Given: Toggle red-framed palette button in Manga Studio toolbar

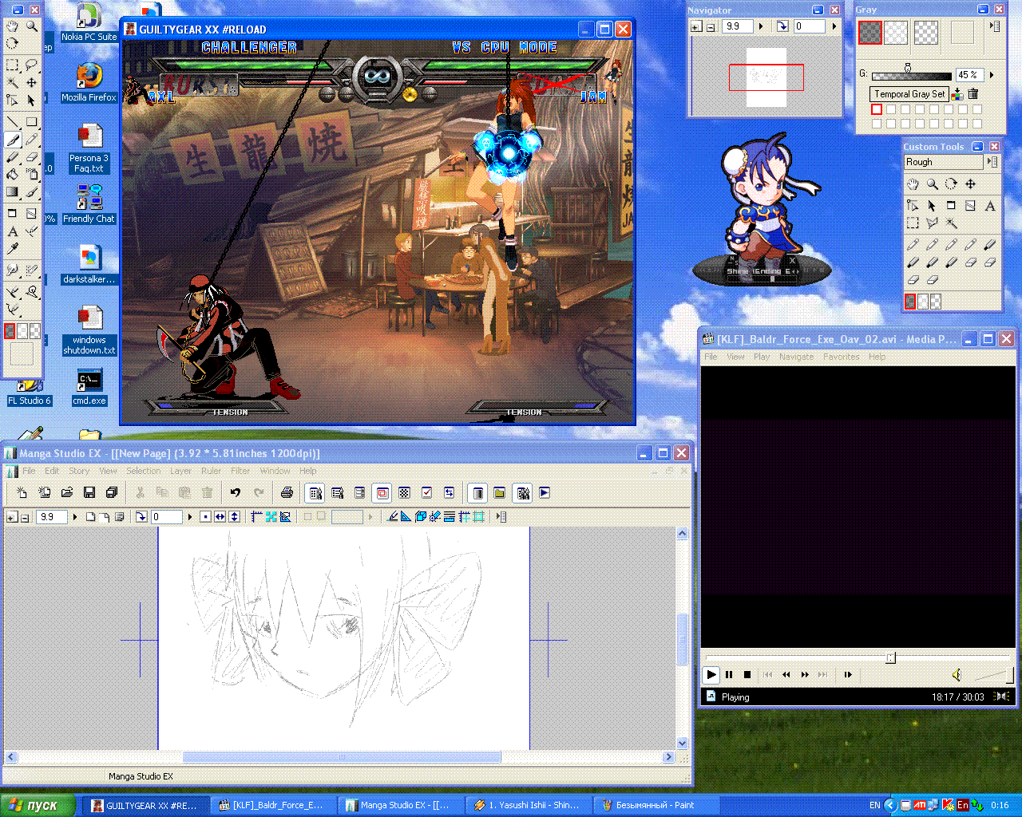Looking at the screenshot, I should coord(382,493).
